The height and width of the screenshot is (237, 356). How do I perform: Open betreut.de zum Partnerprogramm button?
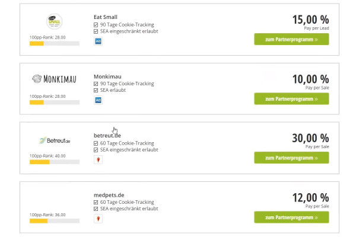tap(291, 158)
